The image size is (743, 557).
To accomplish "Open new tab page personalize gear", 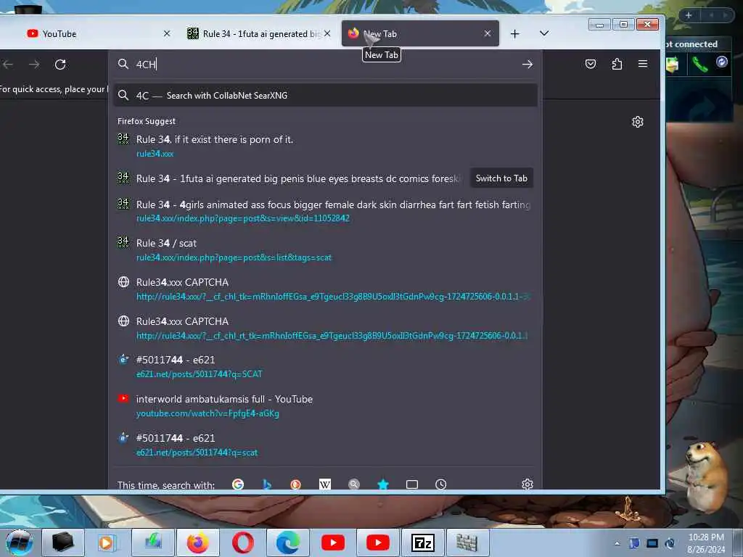I will pyautogui.click(x=638, y=122).
